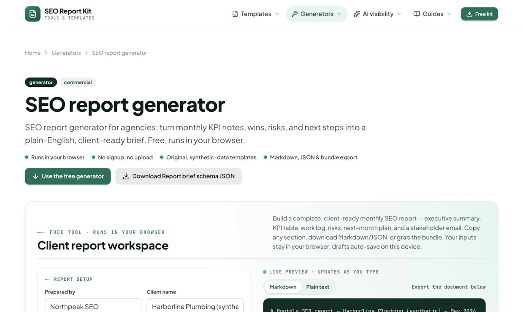The image size is (523, 312).
Task: Click the Generators wrench icon
Action: tap(295, 14)
